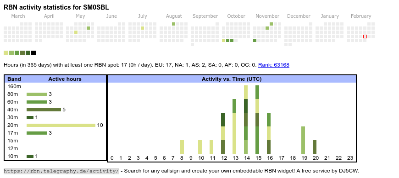Image resolution: width=399 pixels, height=178 pixels.
Task: Click the '15m' band label
Action: [13, 141]
